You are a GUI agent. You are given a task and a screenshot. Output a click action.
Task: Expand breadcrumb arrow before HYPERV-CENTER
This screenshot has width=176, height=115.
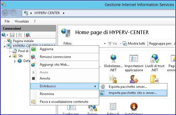(x=31, y=13)
